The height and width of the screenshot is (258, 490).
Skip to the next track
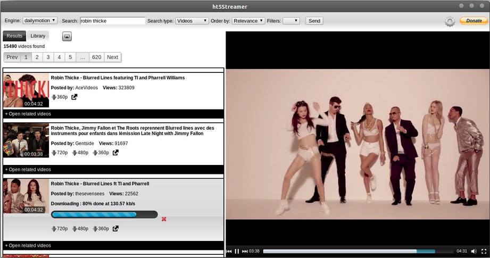pos(245,251)
